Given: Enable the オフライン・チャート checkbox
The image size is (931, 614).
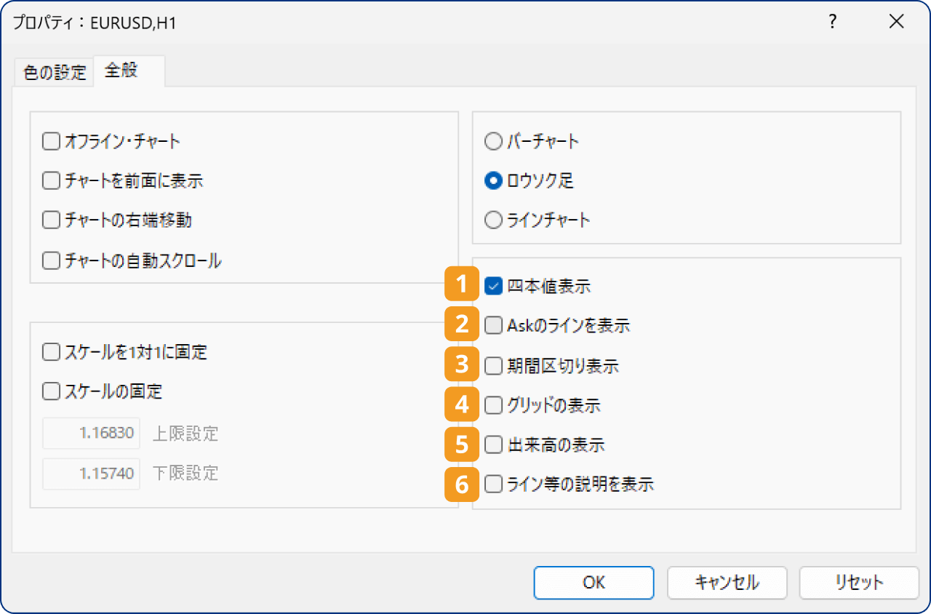Looking at the screenshot, I should (50, 141).
